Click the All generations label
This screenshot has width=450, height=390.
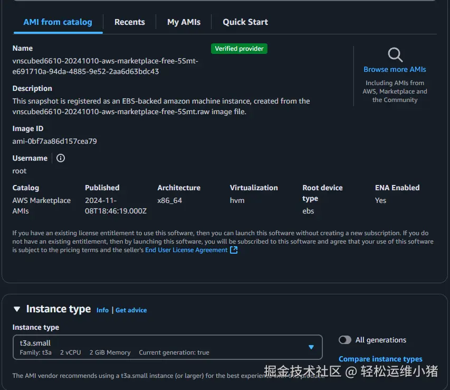pyautogui.click(x=381, y=340)
